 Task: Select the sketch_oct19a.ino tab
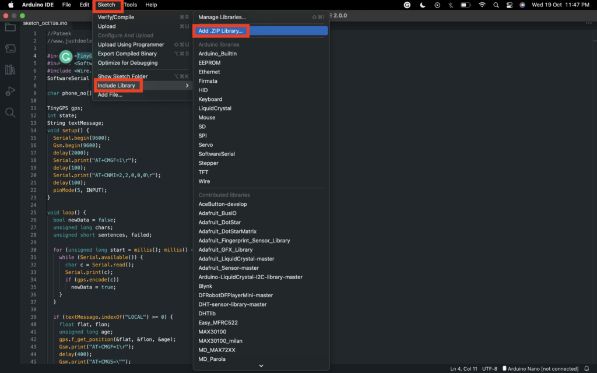45,23
